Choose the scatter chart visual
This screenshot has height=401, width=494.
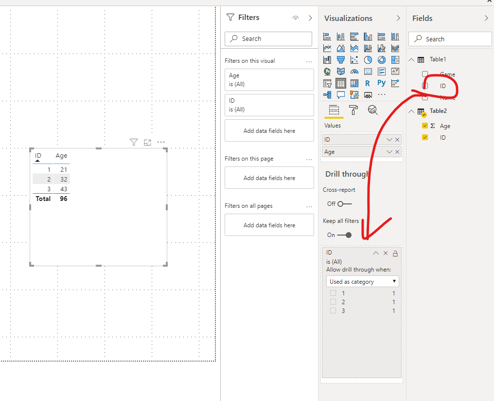(x=354, y=60)
